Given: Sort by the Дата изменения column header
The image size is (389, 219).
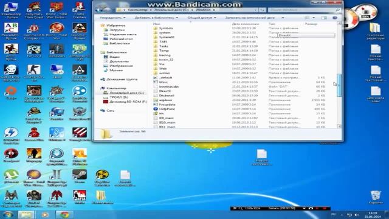Looking at the screenshot, I should point(246,24).
